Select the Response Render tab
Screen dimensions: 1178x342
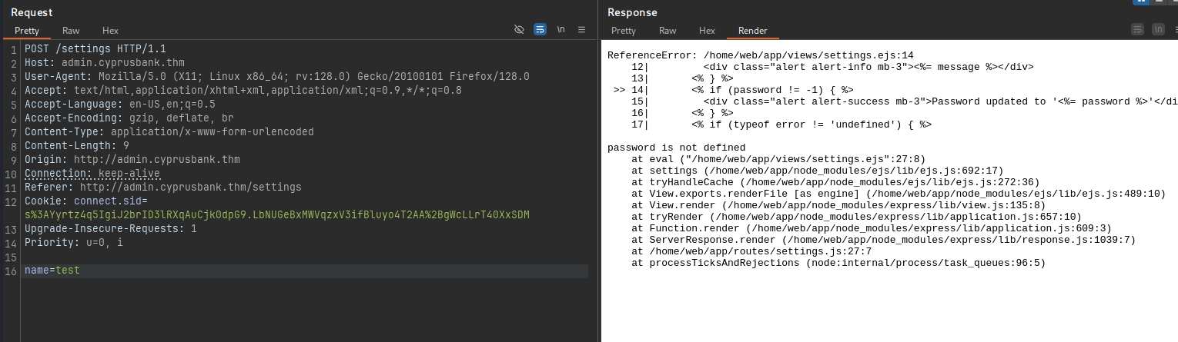click(x=752, y=31)
